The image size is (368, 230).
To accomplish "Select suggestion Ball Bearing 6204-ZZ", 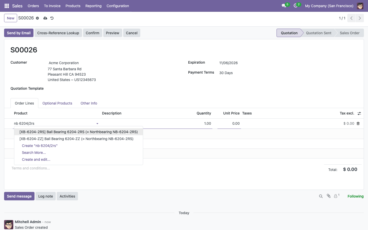I will click(x=78, y=139).
